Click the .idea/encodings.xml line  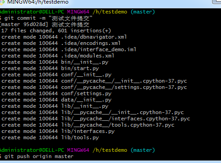tap(61, 44)
